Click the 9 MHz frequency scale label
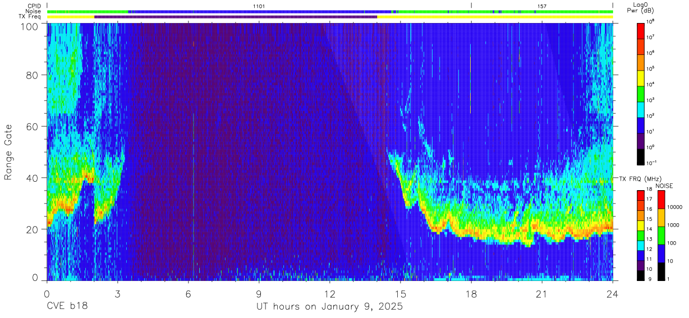This screenshot has width=689, height=318. click(649, 279)
